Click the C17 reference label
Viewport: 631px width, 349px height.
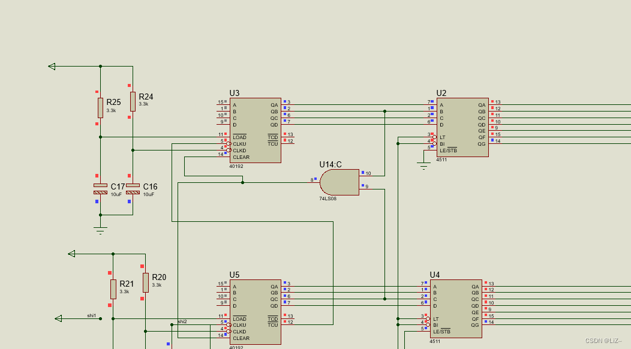click(118, 186)
